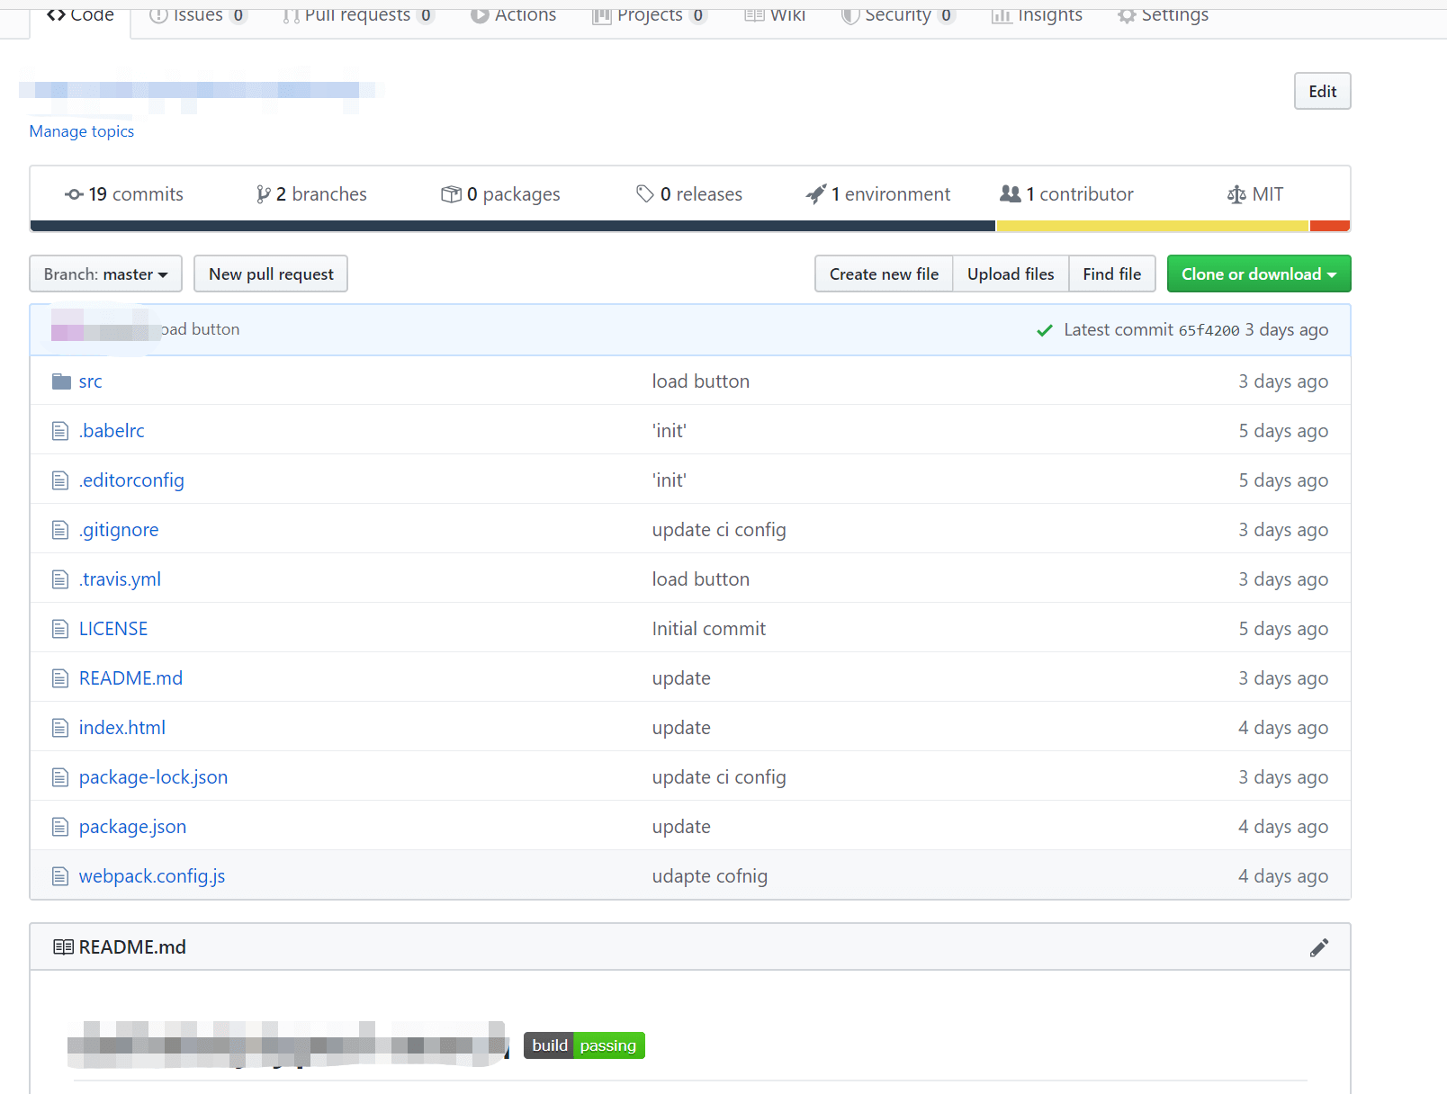Expand the Clone or download menu
The height and width of the screenshot is (1094, 1447).
point(1259,273)
